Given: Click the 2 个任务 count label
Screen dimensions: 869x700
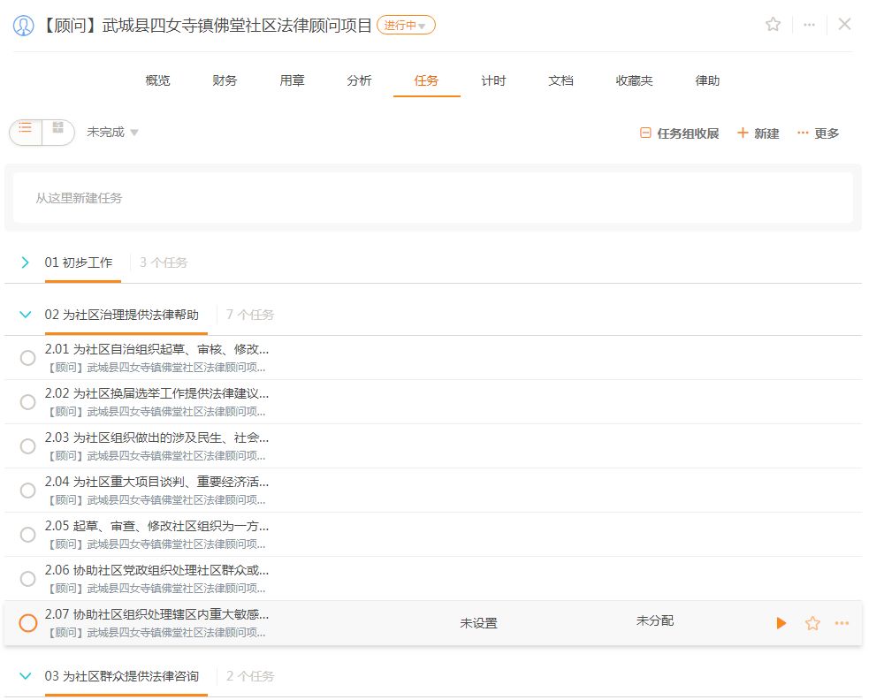Looking at the screenshot, I should [250, 676].
